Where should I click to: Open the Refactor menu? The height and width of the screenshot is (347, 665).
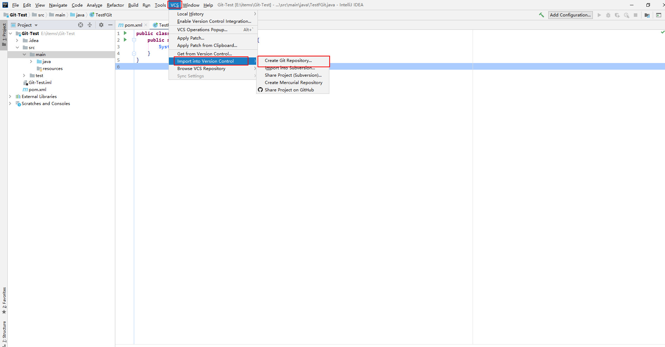(x=115, y=5)
